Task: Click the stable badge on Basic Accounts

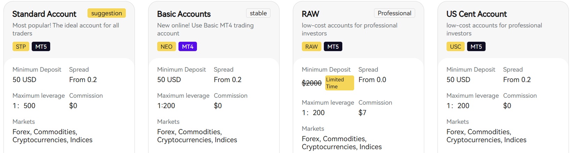Action: [x=258, y=13]
